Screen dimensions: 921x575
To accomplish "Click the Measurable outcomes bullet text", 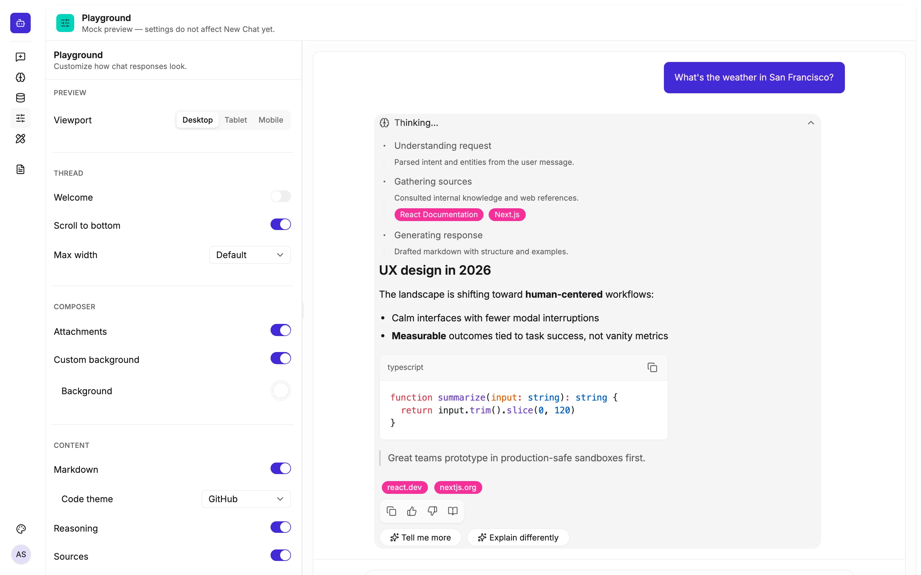I will pos(530,336).
